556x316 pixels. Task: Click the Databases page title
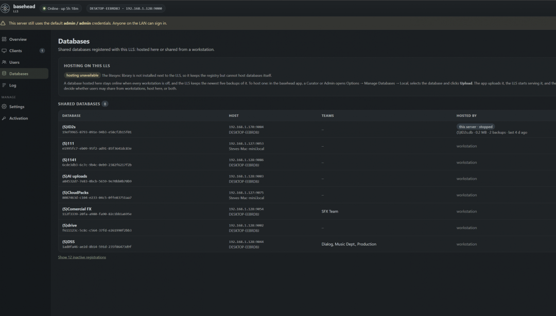click(x=74, y=41)
